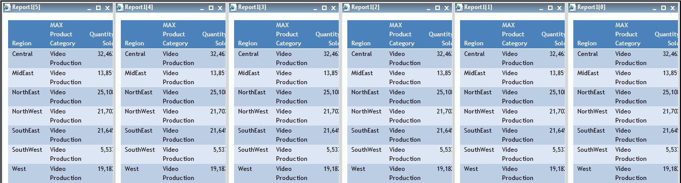
Task: Click SouthWest quantity 5,53 in Report1[5]
Action: (x=106, y=150)
